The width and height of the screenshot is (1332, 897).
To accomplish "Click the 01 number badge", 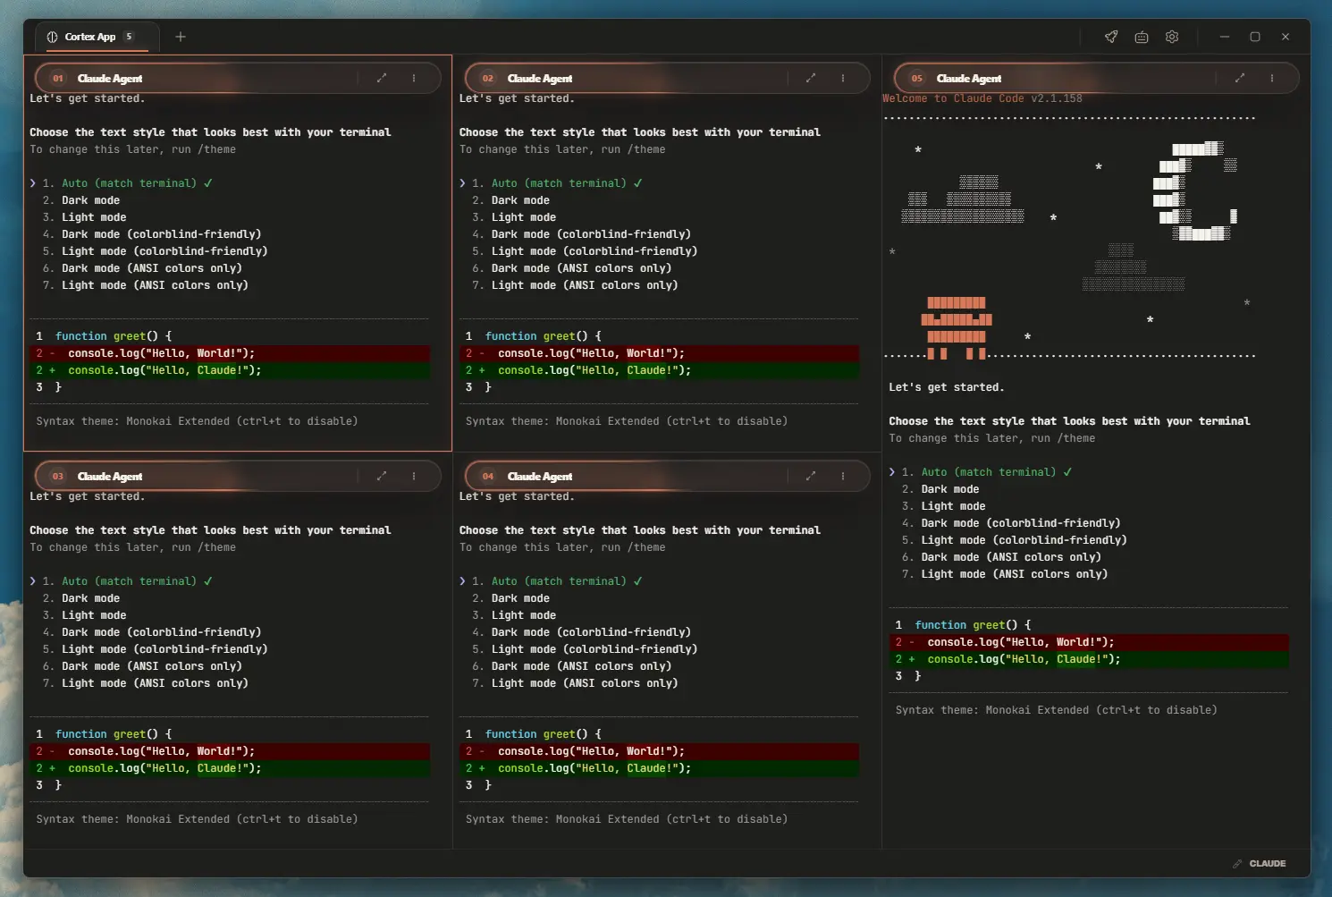I will tap(58, 79).
